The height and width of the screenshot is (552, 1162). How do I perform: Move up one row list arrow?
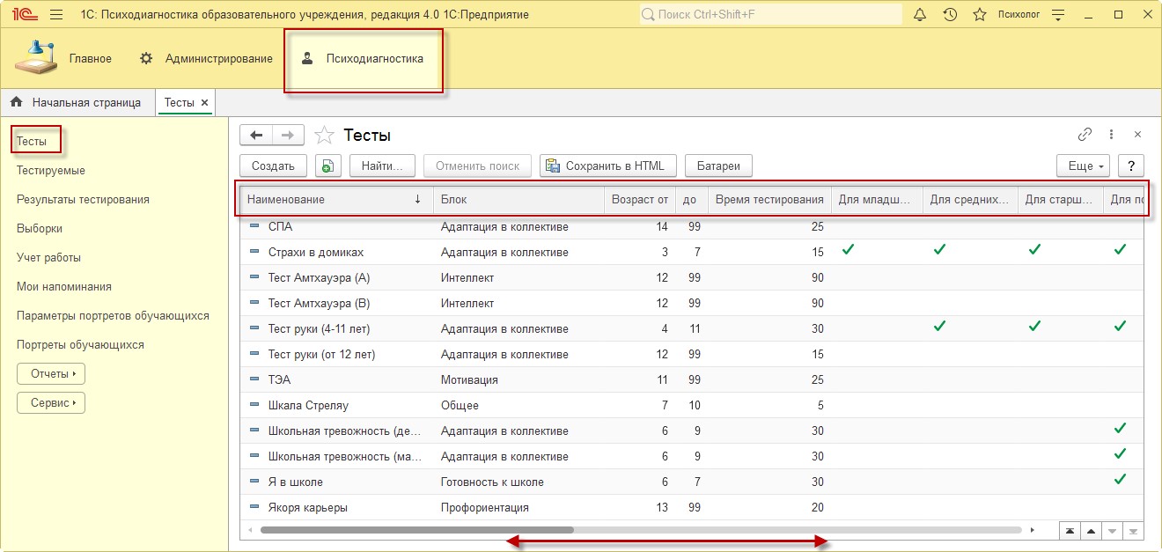[1091, 531]
